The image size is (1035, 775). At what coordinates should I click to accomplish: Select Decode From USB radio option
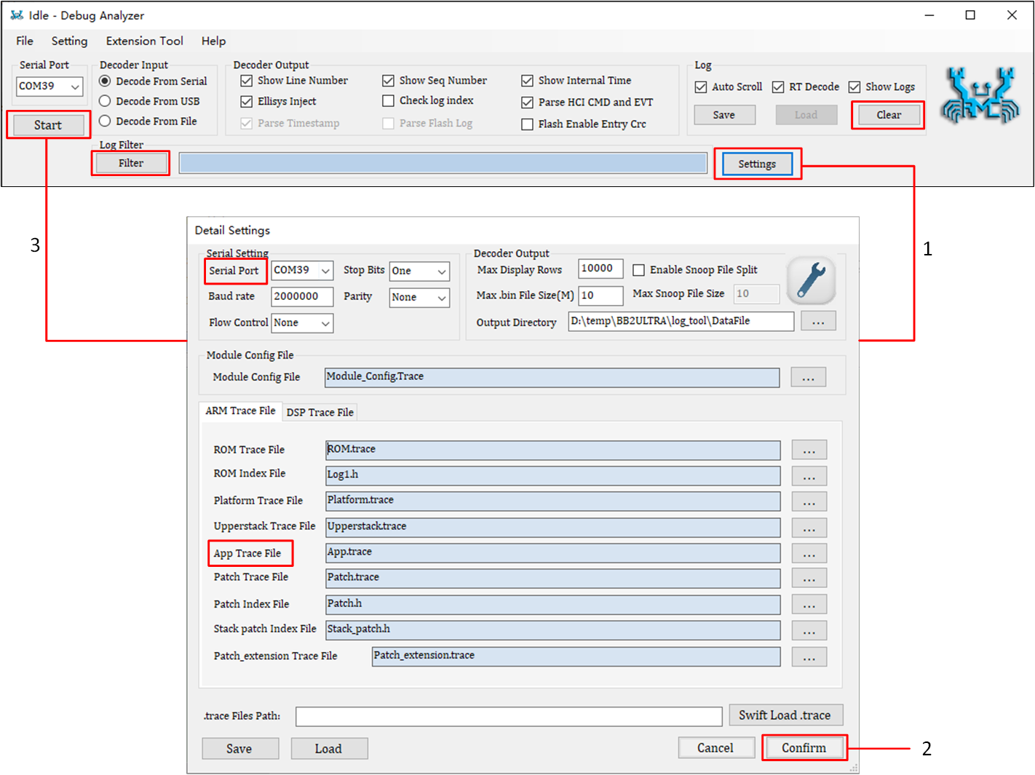pos(105,101)
